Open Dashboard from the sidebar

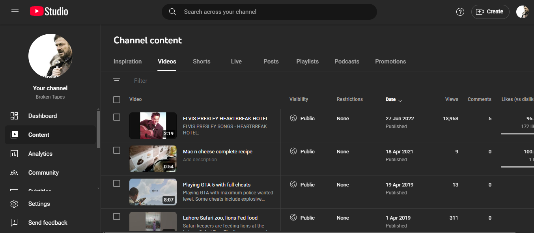(42, 116)
